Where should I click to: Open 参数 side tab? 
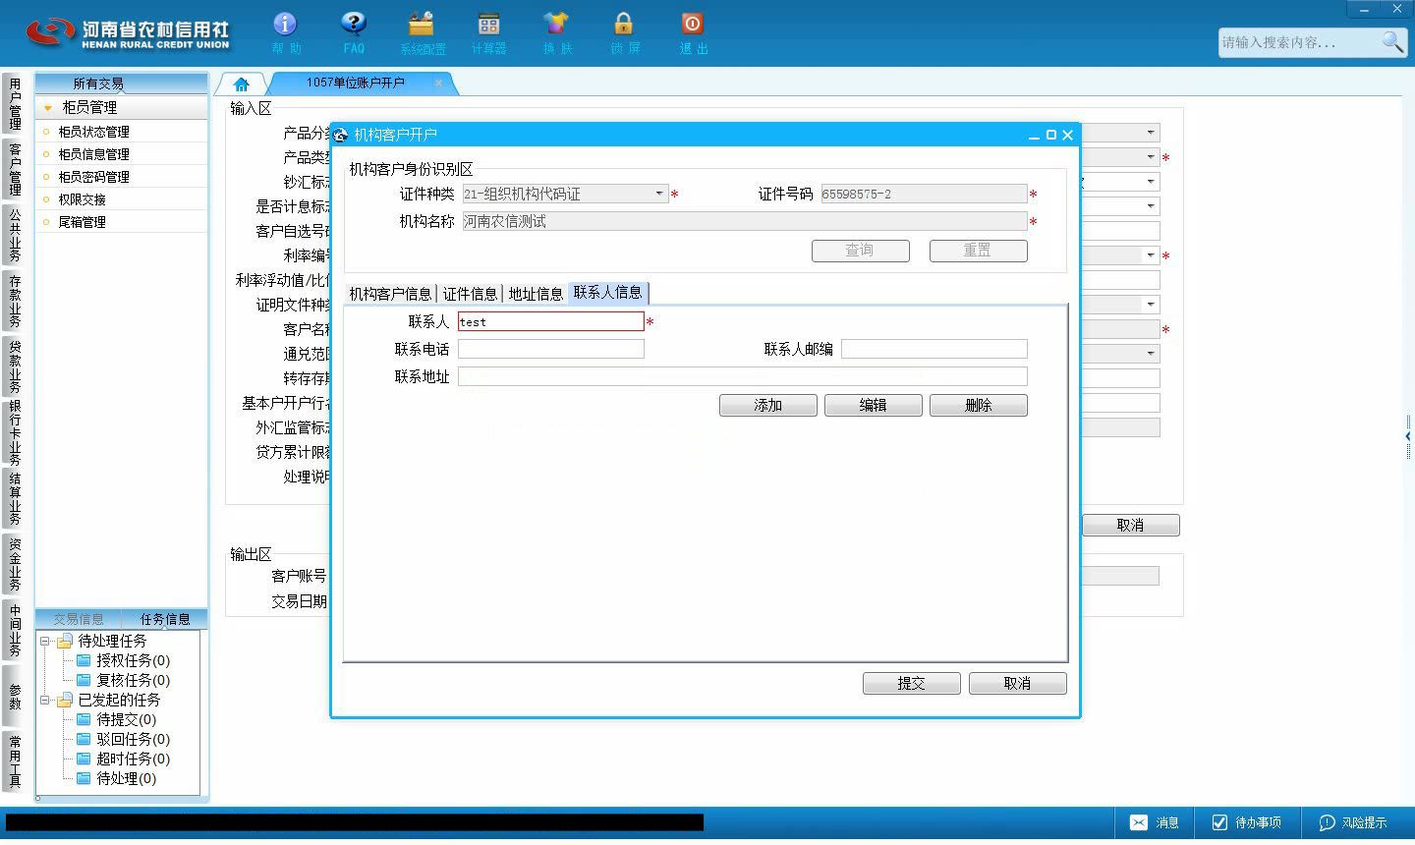(15, 696)
